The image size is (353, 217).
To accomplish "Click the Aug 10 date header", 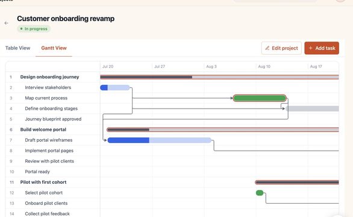I will (x=264, y=66).
